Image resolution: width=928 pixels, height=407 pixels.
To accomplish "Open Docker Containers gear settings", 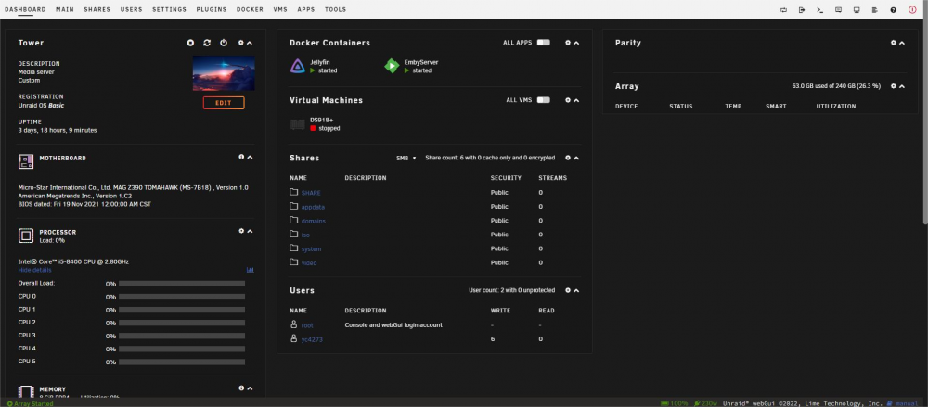I will coord(568,43).
